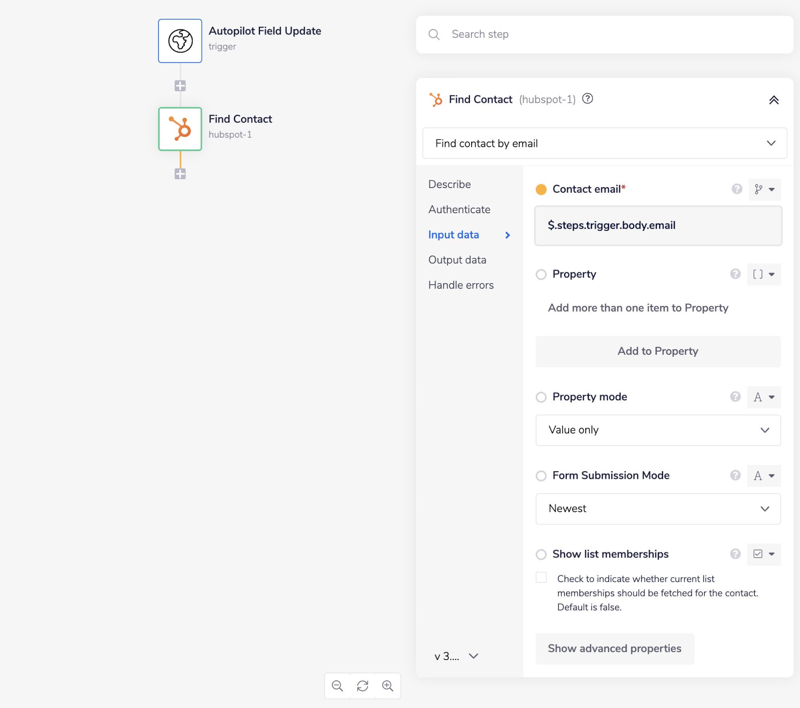Open help icon next to Find Contact title
Image resolution: width=800 pixels, height=708 pixels.
point(587,98)
